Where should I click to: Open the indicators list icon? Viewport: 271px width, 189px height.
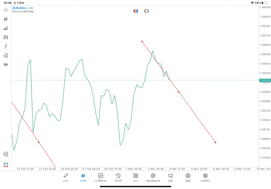click(x=6, y=28)
